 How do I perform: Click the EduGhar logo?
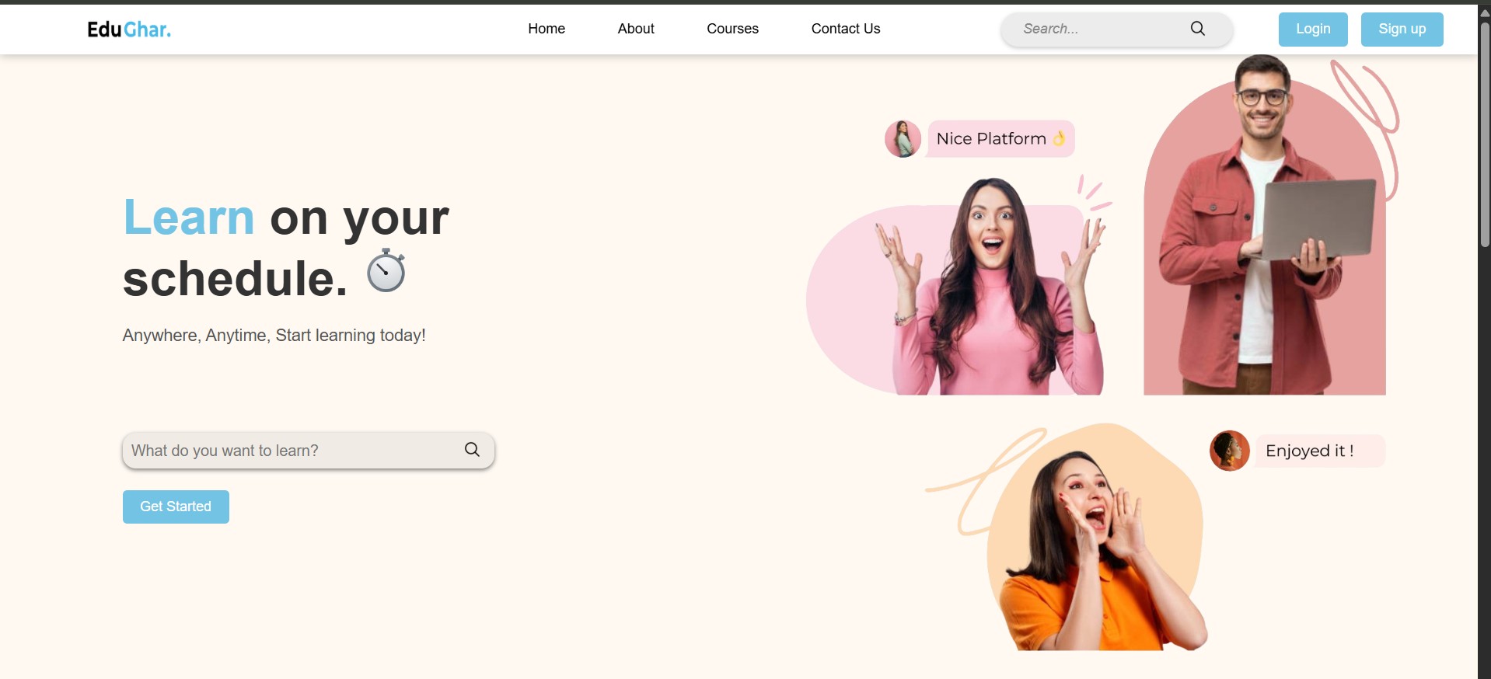click(x=129, y=30)
